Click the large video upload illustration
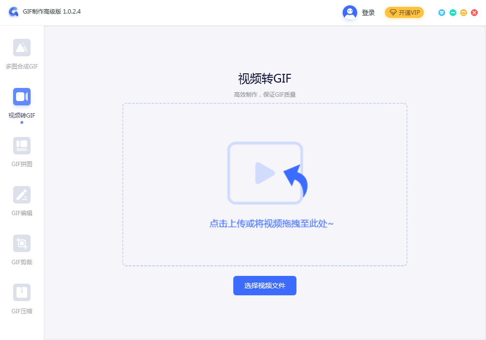486x340 pixels. [x=266, y=173]
